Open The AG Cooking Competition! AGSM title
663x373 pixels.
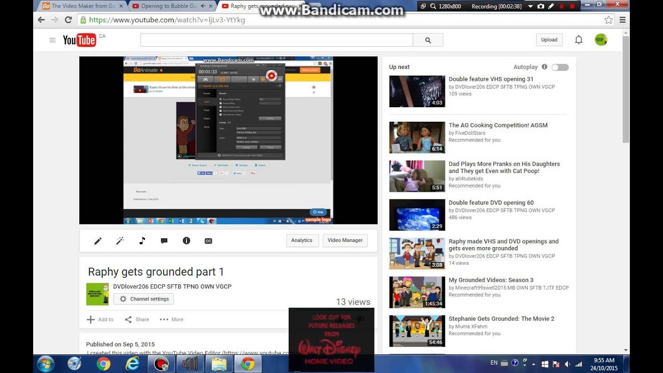498,125
